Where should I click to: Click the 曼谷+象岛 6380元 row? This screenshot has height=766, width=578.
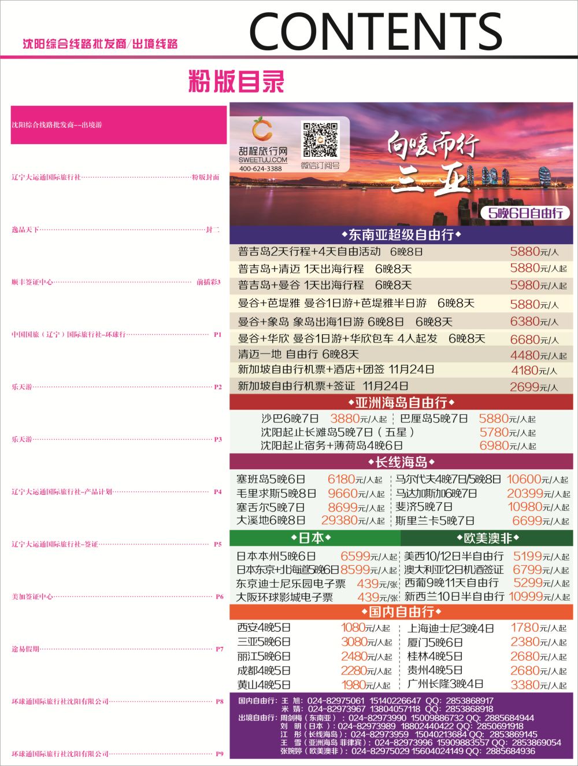pos(401,321)
